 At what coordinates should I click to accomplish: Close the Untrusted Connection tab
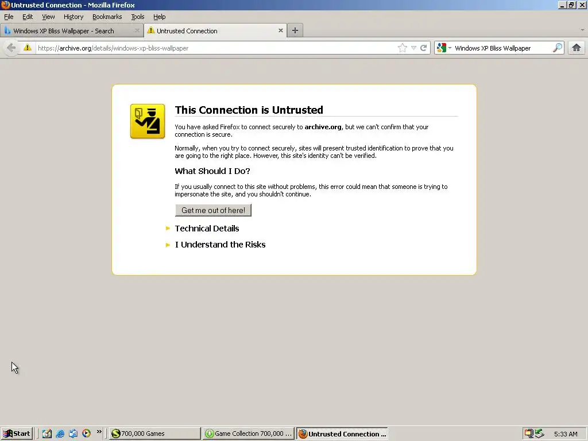(280, 30)
